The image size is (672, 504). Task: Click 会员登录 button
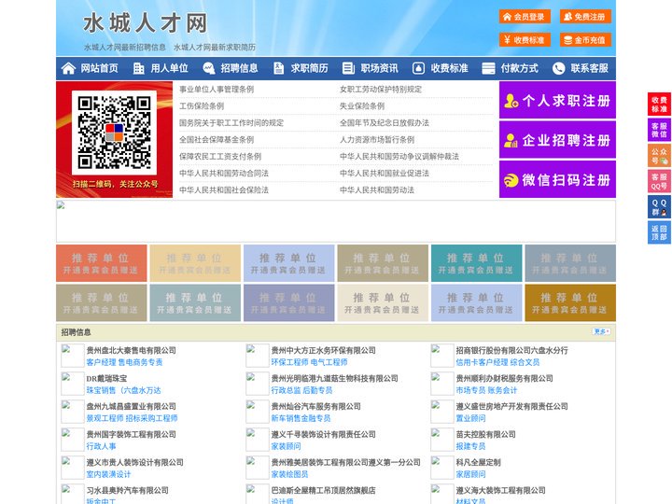(x=525, y=17)
